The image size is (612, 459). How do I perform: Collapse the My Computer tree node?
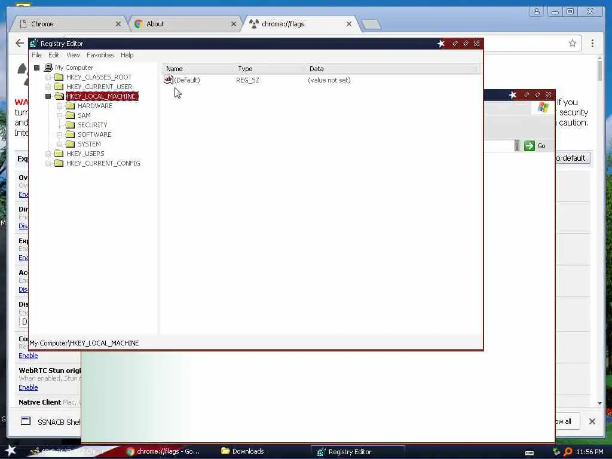tap(36, 68)
